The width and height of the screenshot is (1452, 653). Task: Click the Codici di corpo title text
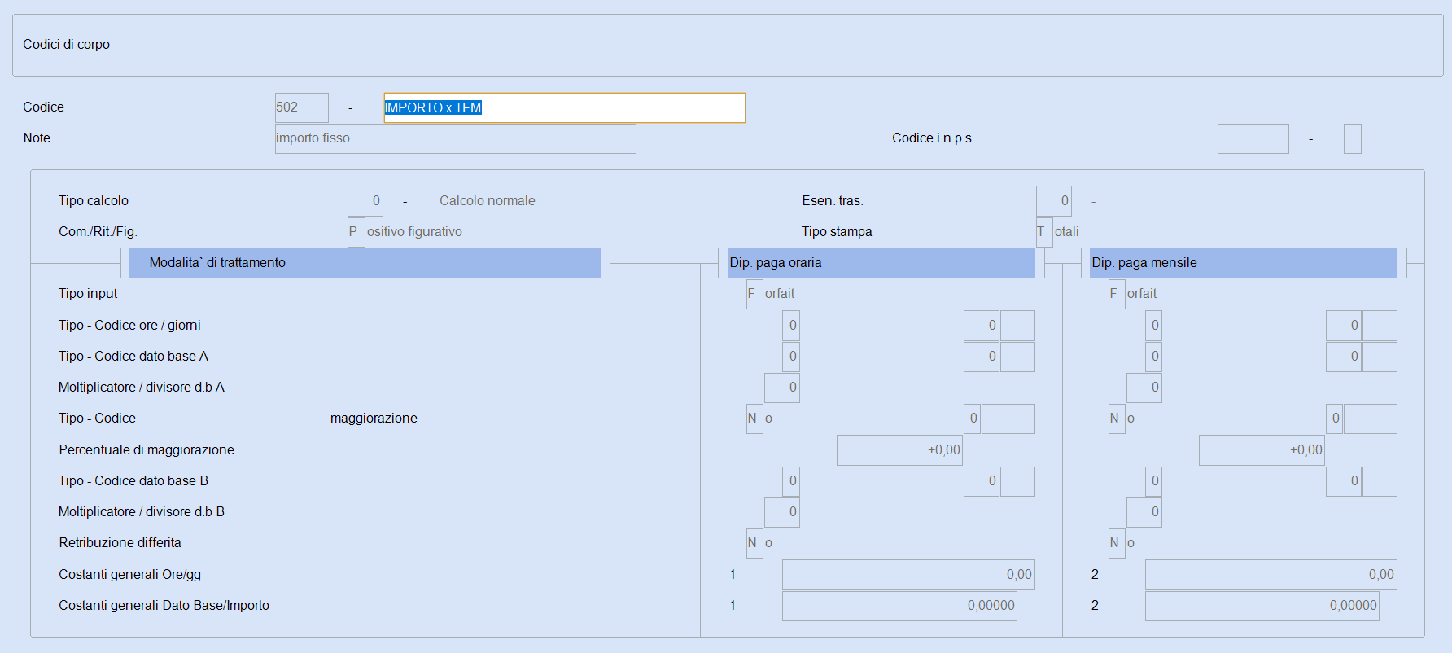click(66, 45)
